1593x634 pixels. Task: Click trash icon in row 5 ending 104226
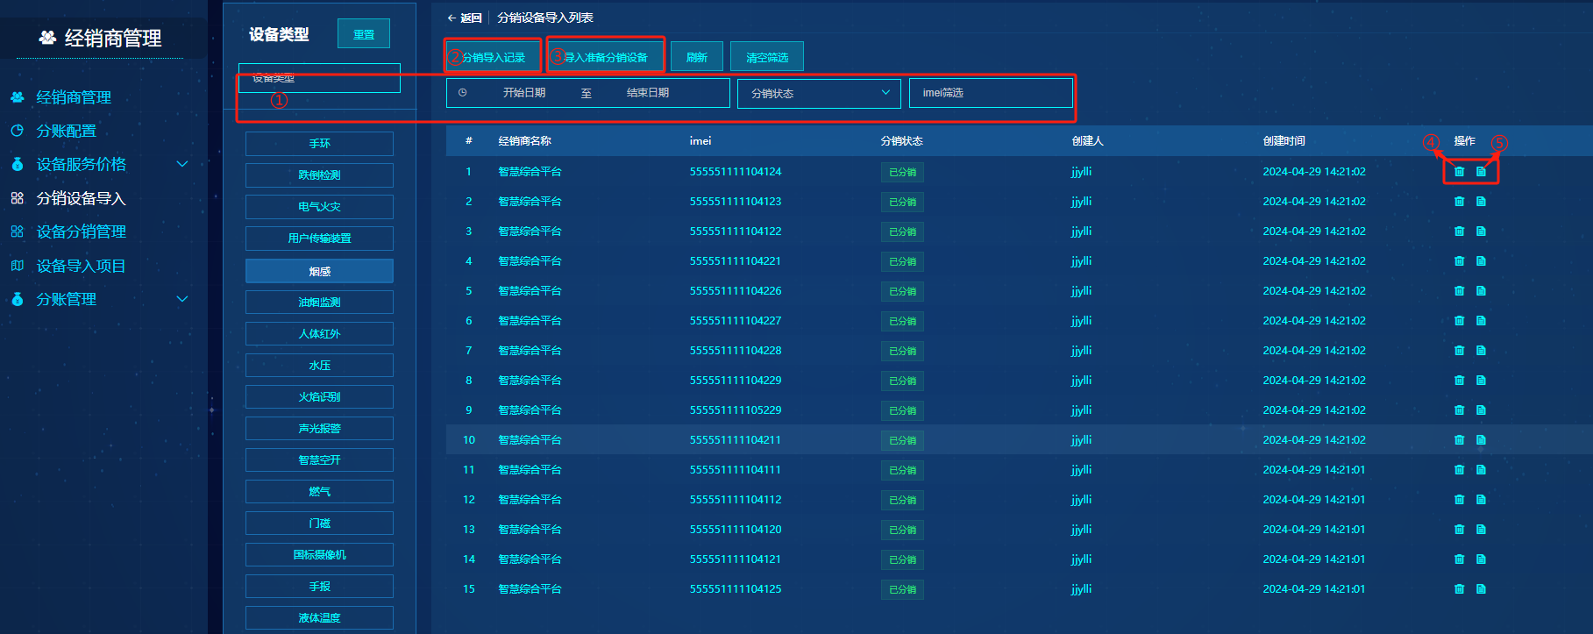tap(1459, 291)
